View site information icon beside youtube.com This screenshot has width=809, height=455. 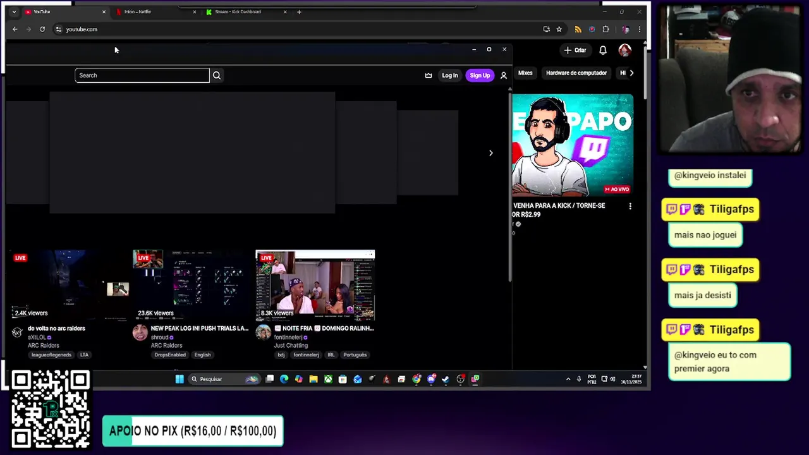[x=58, y=29]
